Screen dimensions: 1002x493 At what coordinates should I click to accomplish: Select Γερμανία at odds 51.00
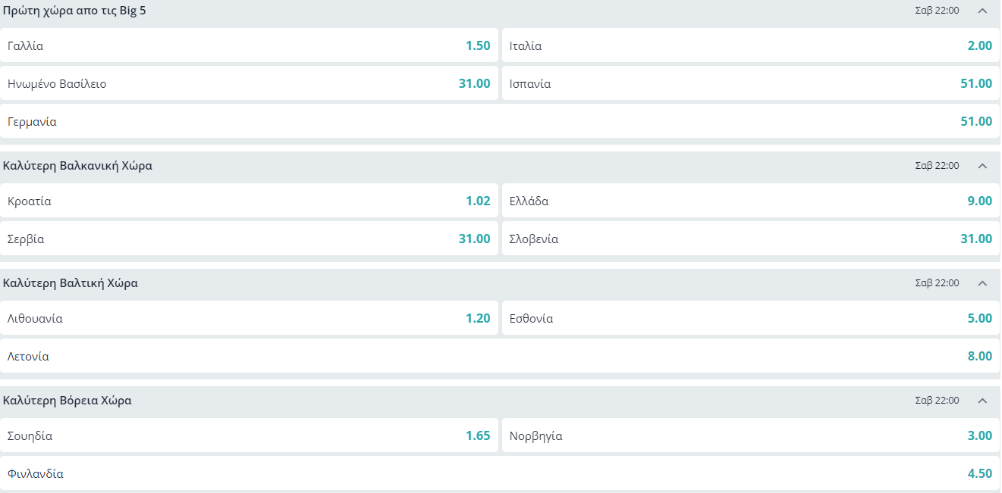tap(500, 121)
